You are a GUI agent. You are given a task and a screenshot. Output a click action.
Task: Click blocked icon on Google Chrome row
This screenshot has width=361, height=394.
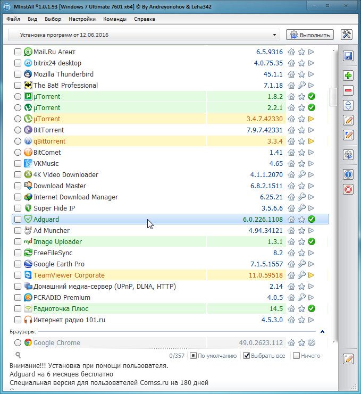tap(311, 343)
